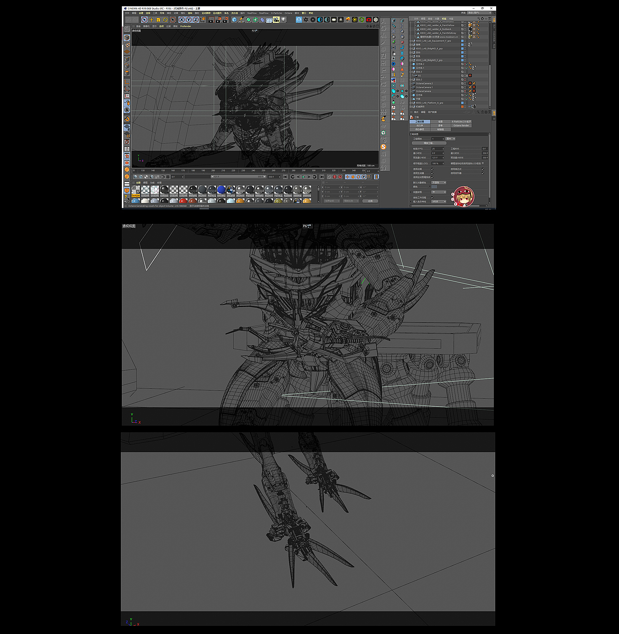
Task: Toggle the Y axis lock
Action: pos(189,20)
